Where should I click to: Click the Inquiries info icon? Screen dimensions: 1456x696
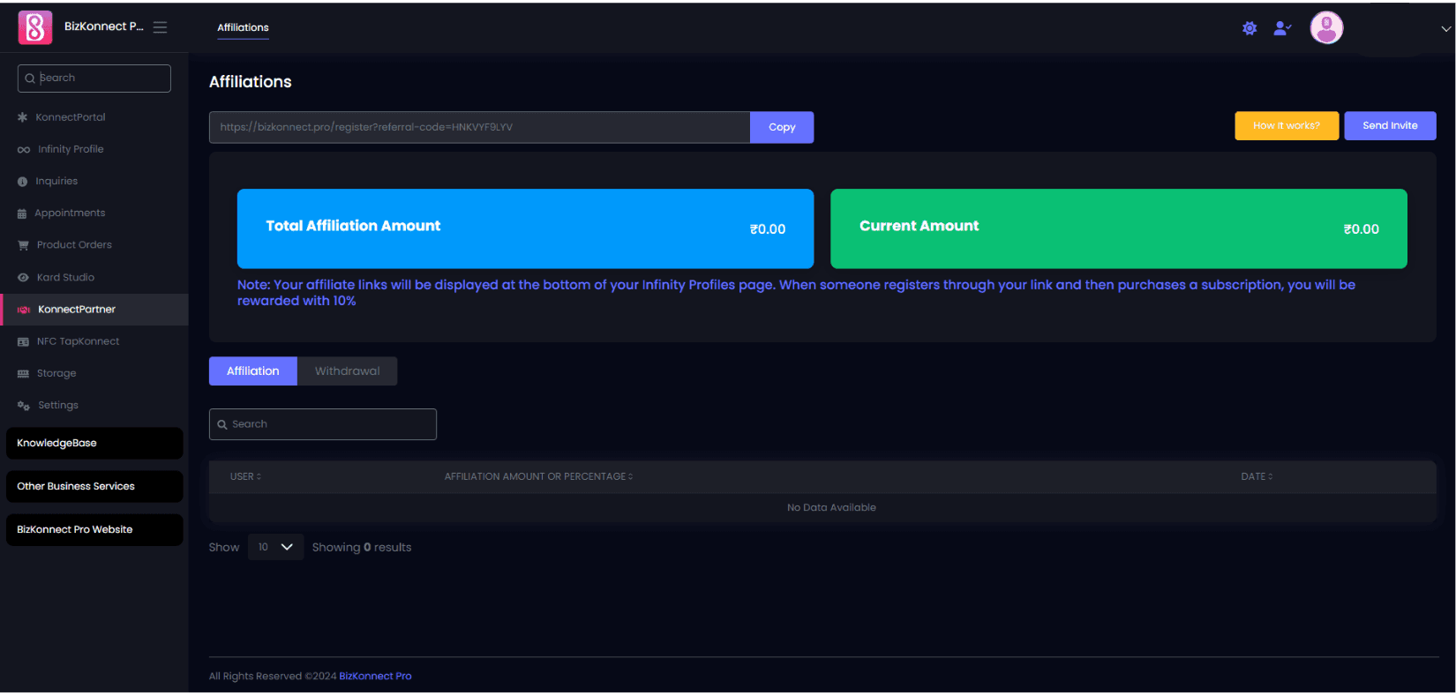pos(23,182)
